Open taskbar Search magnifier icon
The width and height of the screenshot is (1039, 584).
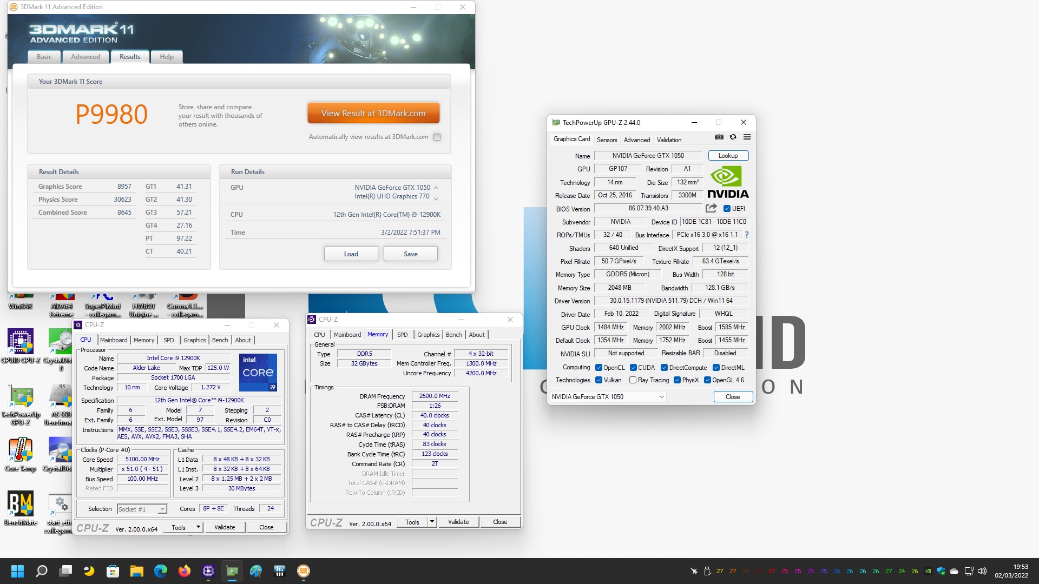point(42,571)
